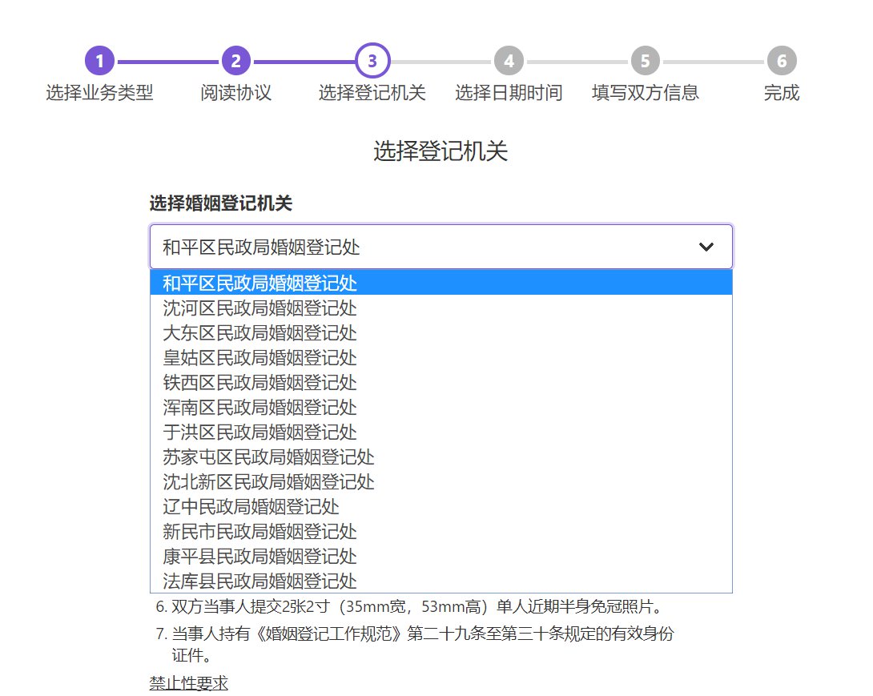
Task: Select 沈北新区民政局婚姻登记处 option
Action: coord(268,481)
